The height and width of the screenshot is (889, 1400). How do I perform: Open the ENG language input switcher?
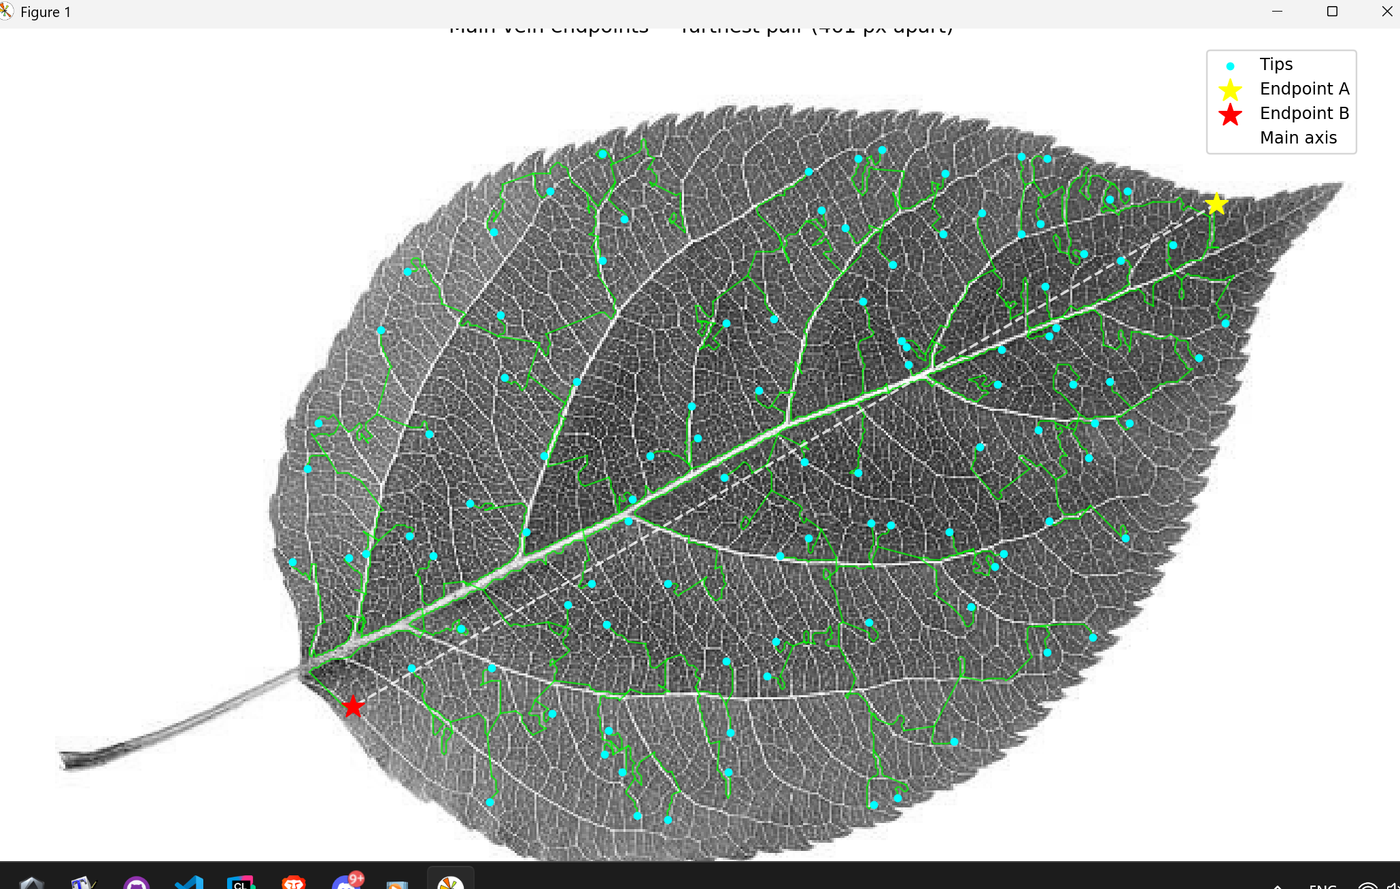point(1322,885)
